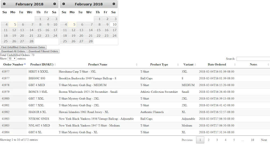The width and height of the screenshot is (270, 149).
Task: Select February 5 in left calendar
Action: tap(13, 25)
